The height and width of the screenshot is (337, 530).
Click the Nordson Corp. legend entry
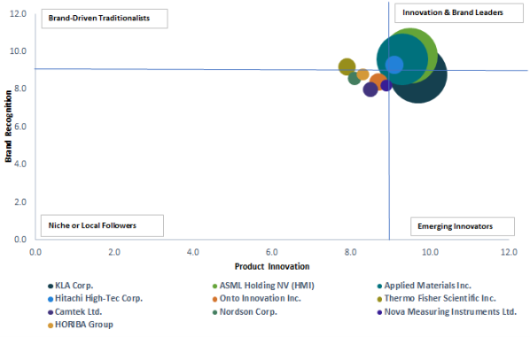[245, 311]
